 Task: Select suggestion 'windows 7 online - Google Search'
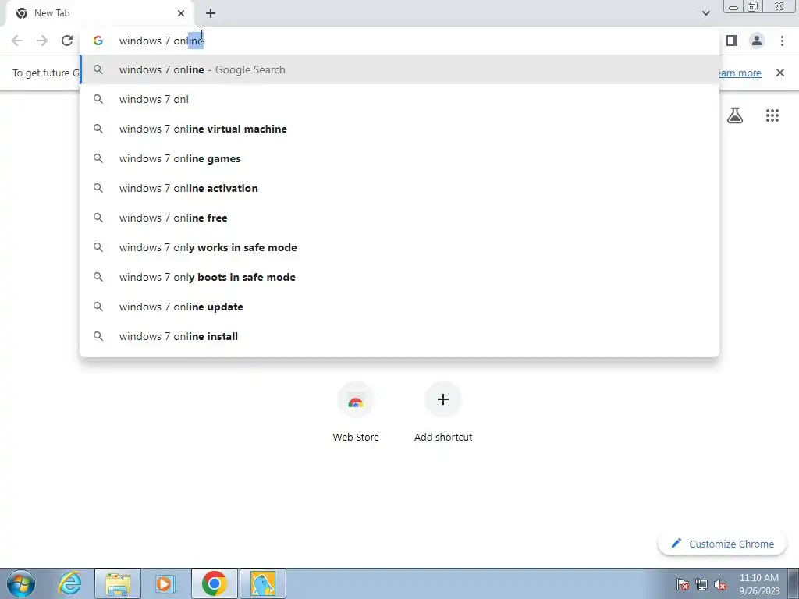[399, 69]
